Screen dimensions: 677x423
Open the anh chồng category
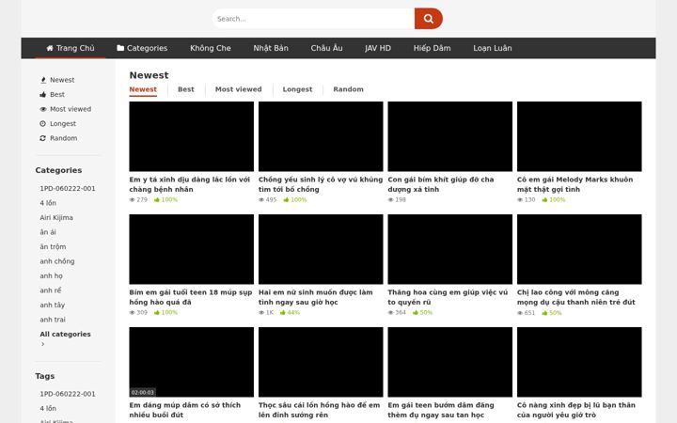click(x=57, y=261)
